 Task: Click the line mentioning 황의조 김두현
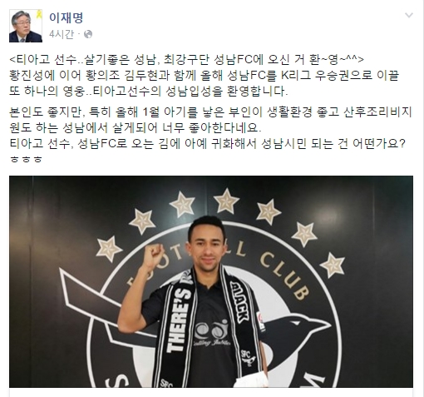204,75
